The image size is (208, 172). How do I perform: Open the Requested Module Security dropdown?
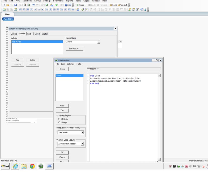point(82,133)
